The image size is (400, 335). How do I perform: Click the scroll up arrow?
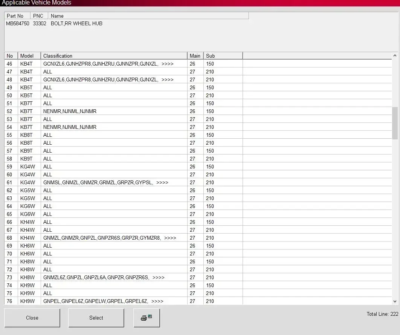[395, 55]
